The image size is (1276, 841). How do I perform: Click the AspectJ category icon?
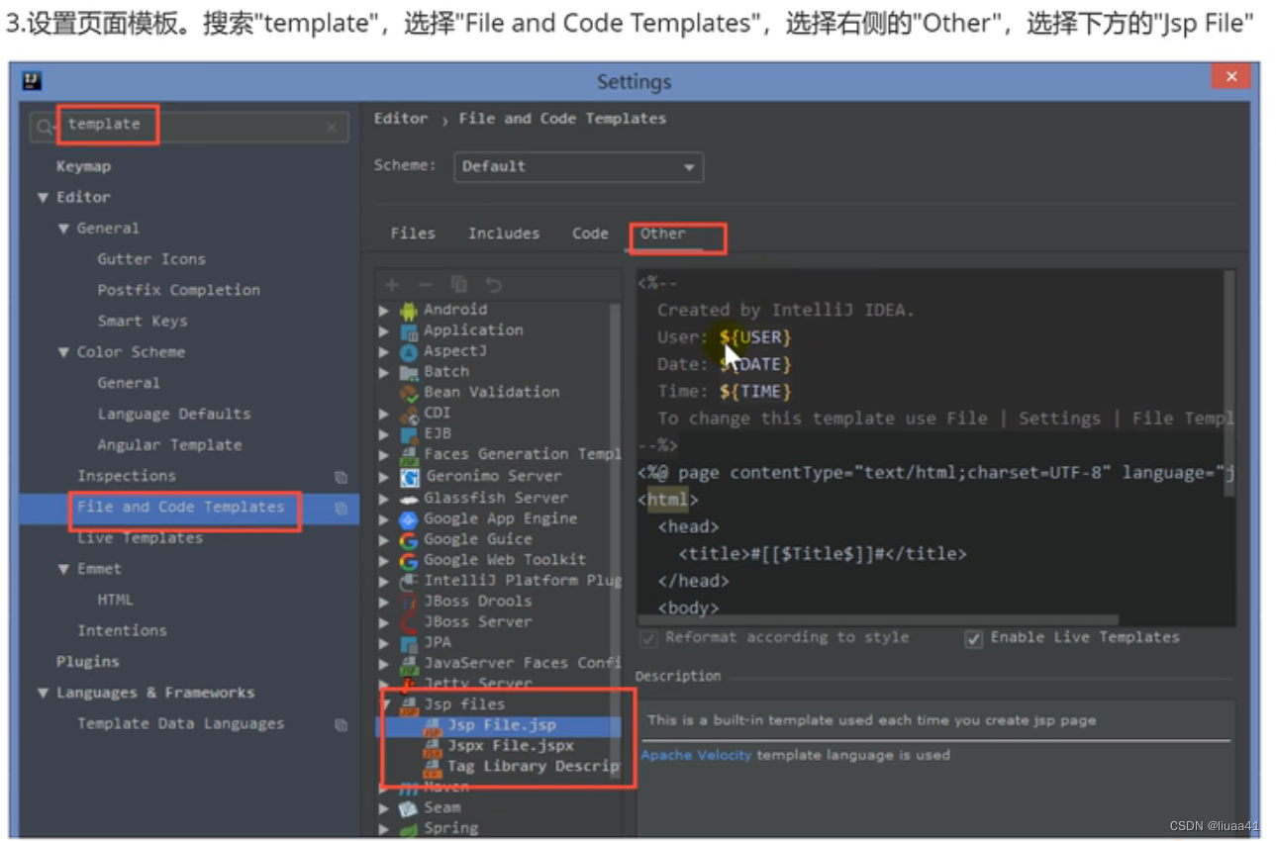pos(409,352)
